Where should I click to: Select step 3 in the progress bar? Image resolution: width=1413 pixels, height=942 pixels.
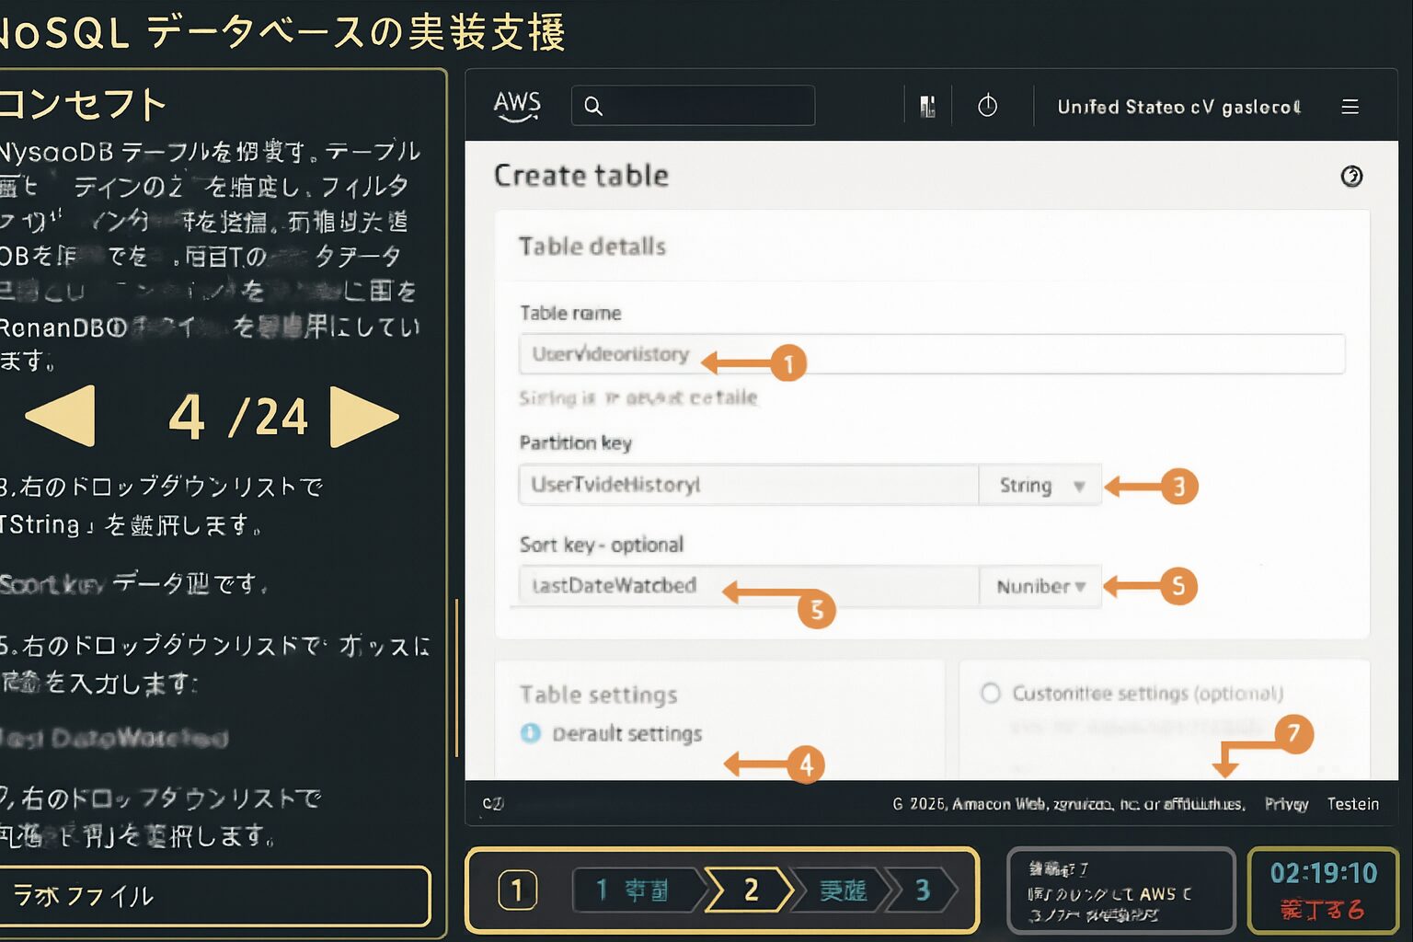click(922, 890)
